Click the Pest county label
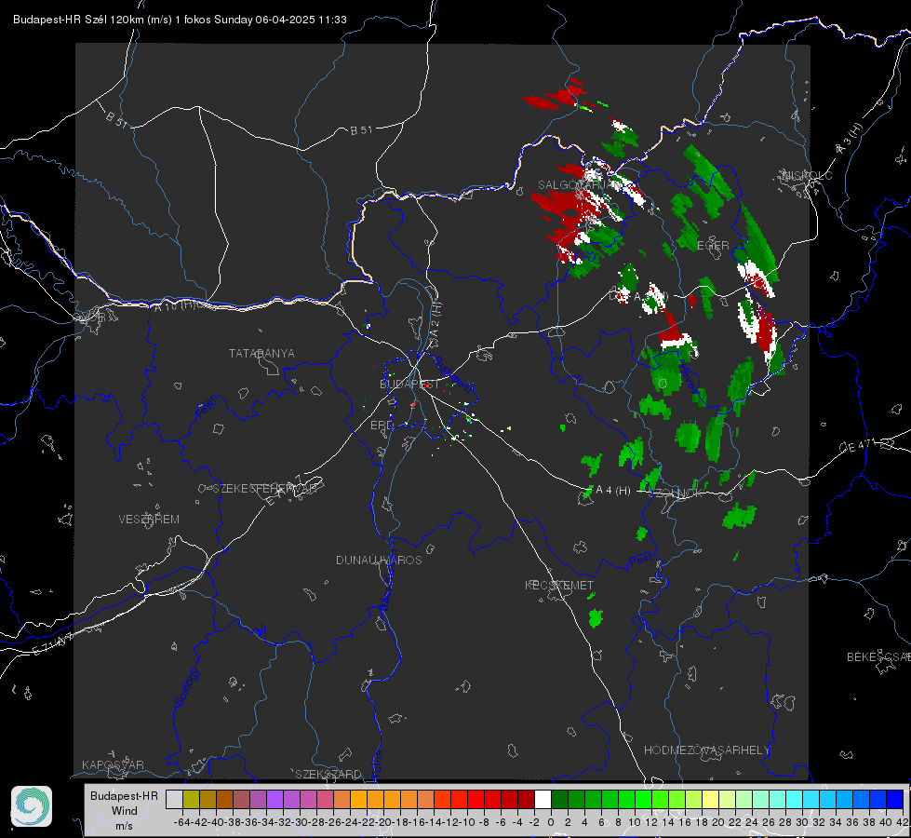 640,560
